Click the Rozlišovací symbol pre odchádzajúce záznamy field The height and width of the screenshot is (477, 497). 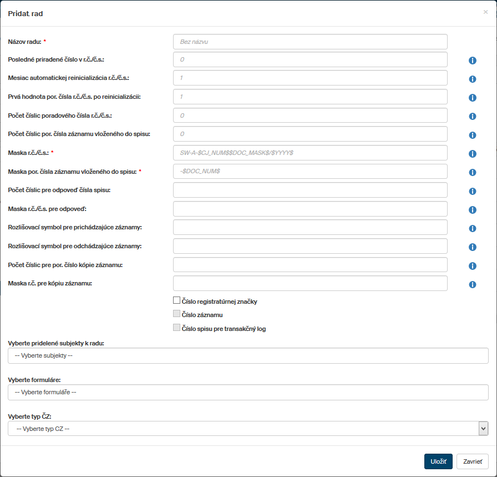pyautogui.click(x=310, y=246)
